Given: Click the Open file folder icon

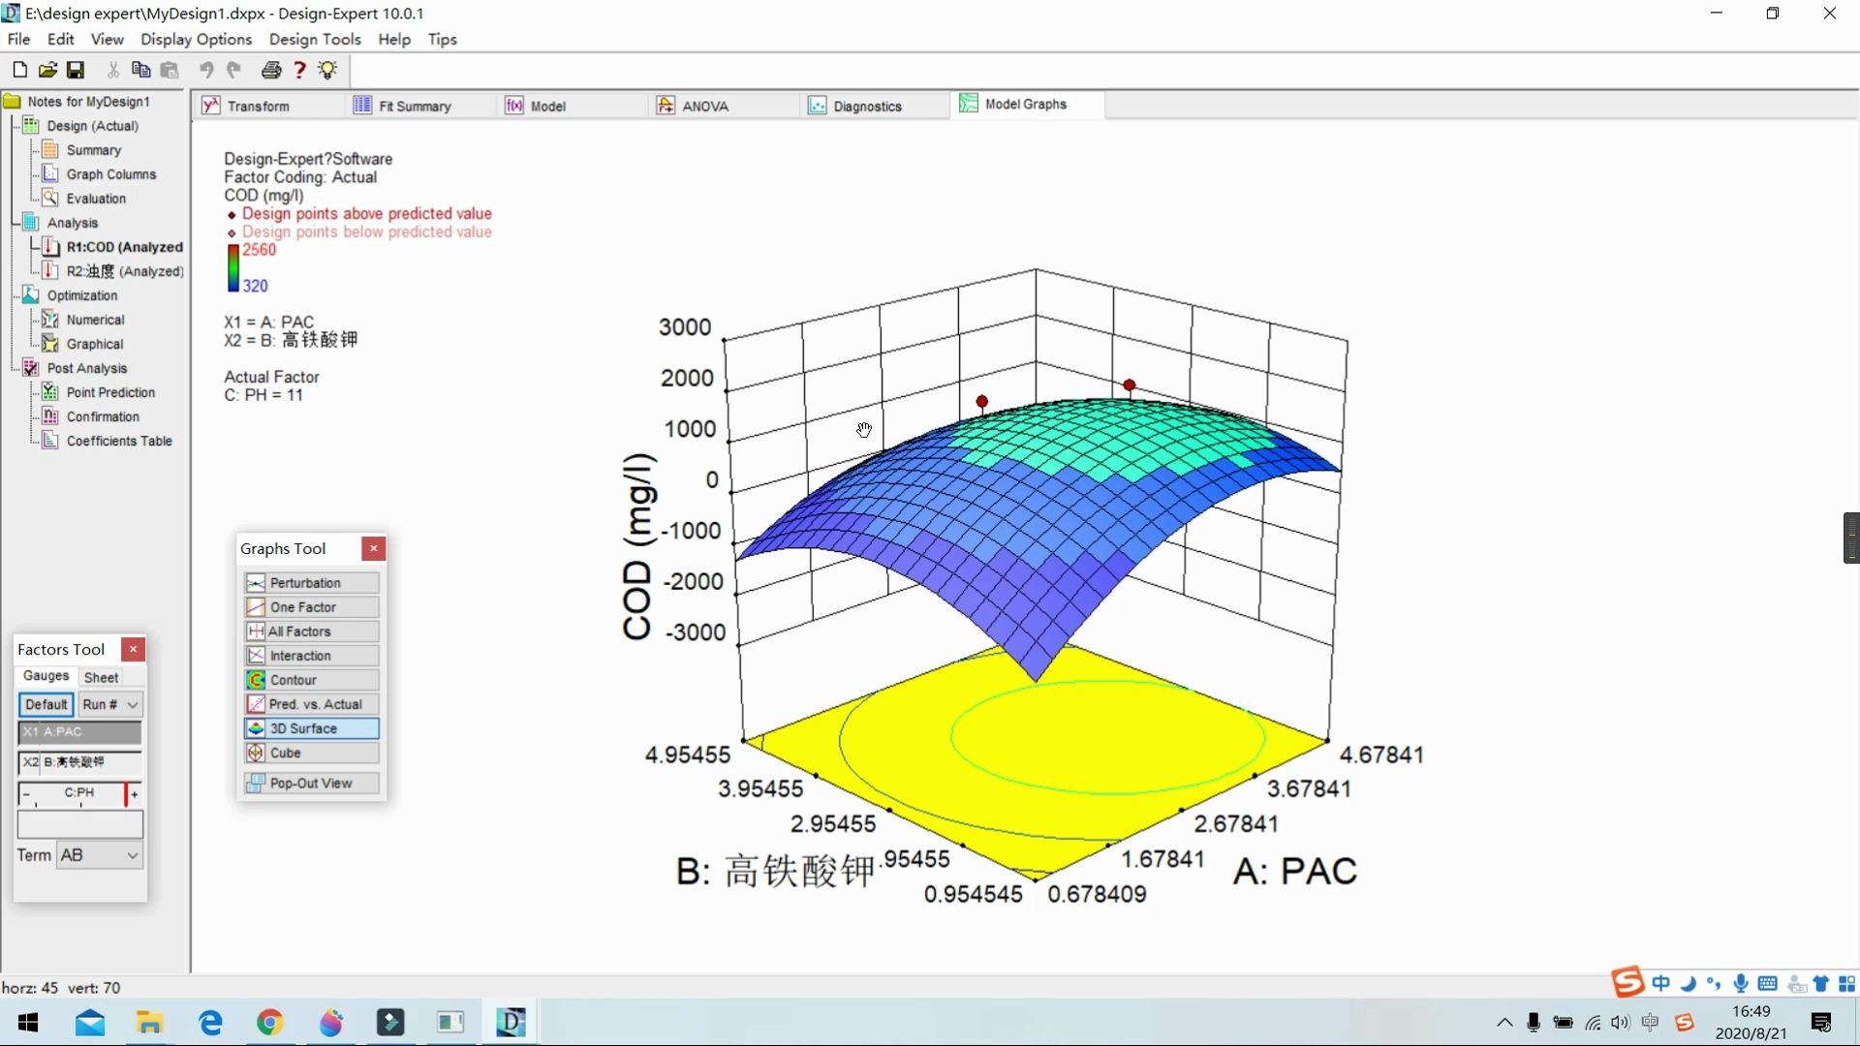Looking at the screenshot, I should [47, 70].
